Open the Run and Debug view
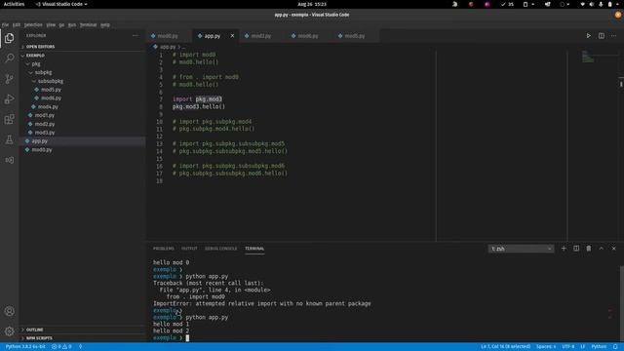The width and height of the screenshot is (624, 351). (9, 99)
